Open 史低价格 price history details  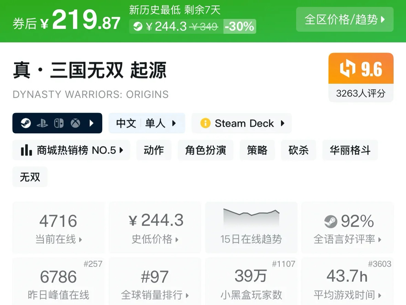155,227
